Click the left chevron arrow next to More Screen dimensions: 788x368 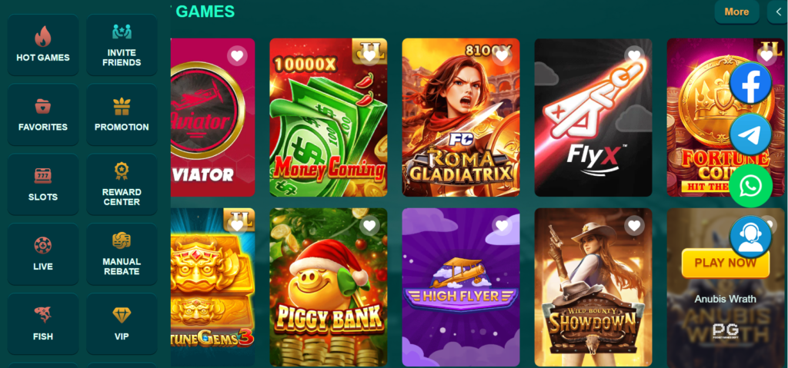(778, 12)
